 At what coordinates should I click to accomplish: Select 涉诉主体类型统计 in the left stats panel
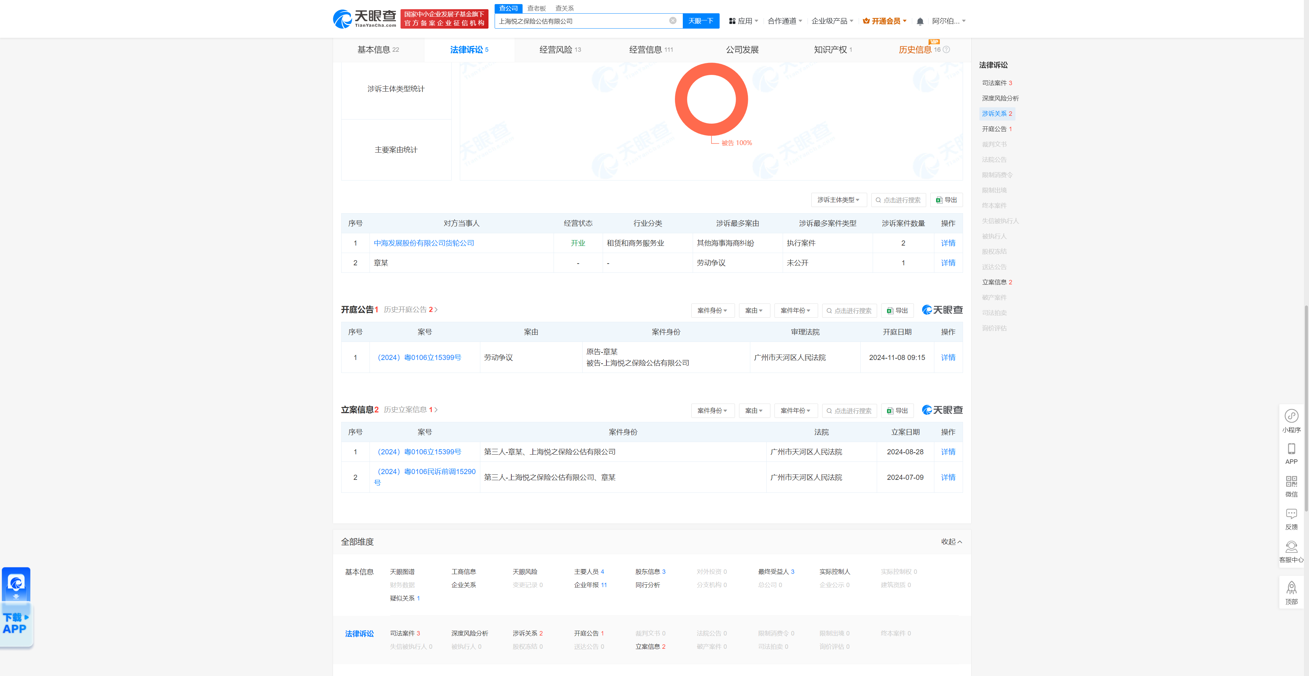pos(396,89)
